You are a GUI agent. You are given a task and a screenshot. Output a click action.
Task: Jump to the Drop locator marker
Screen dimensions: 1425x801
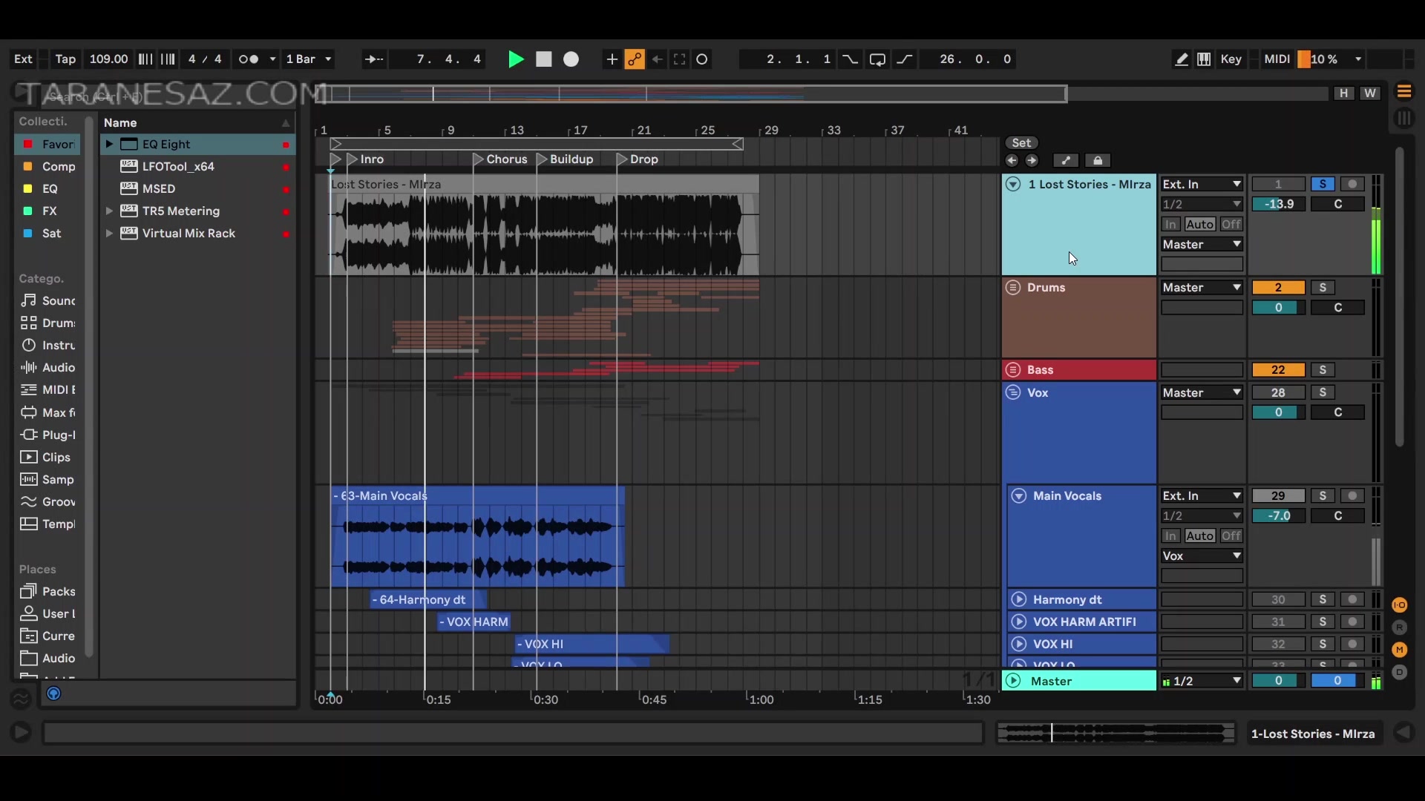pos(623,159)
